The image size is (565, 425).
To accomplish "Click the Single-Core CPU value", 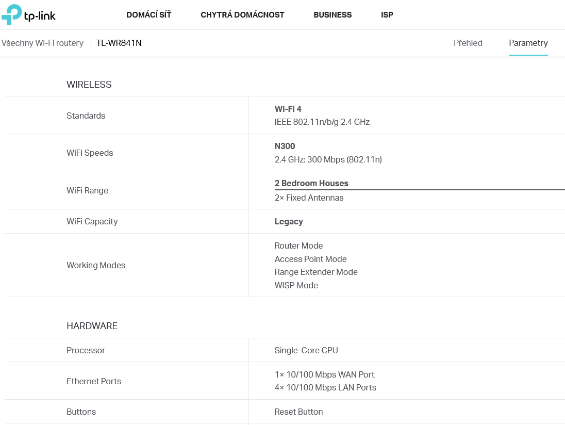I will click(306, 350).
